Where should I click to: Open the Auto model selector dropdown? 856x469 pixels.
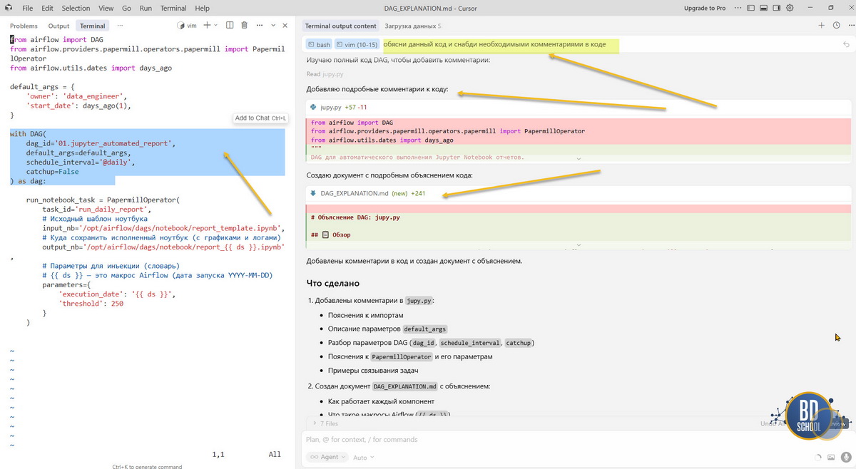[362, 457]
